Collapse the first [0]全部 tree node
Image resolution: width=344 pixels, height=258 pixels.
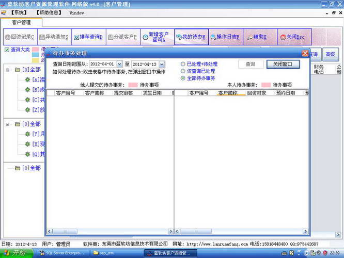(x=8, y=70)
